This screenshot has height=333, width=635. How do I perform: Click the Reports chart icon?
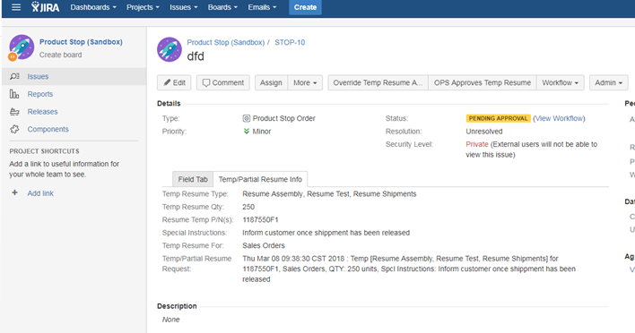[14, 94]
